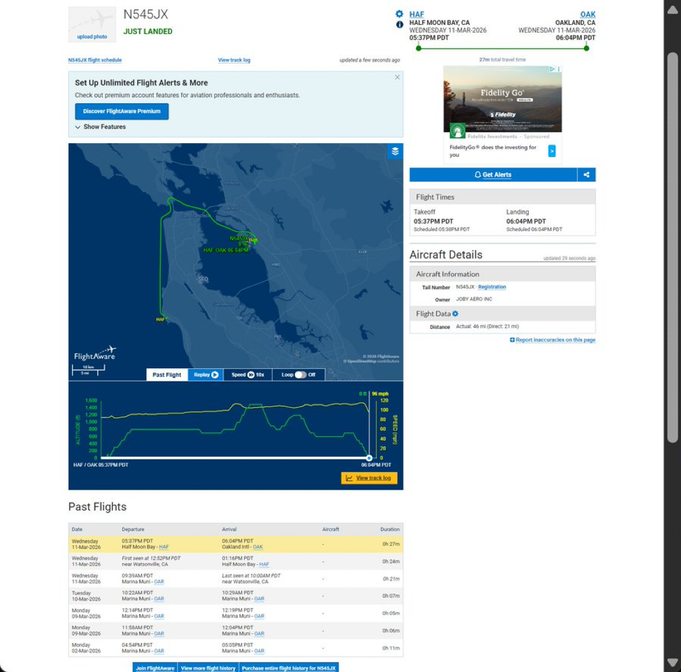Click Join FlightAware button
This screenshot has width=681, height=672.
click(155, 667)
